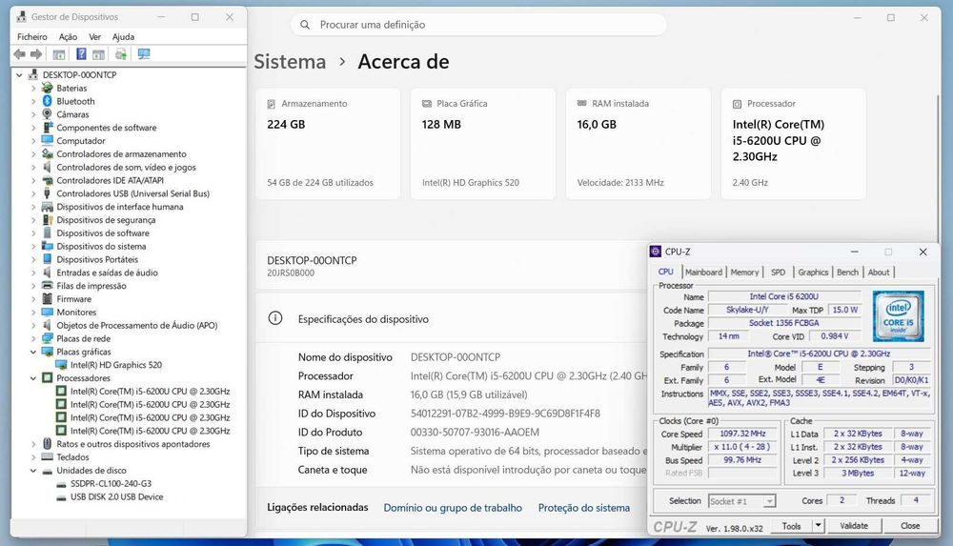Expand the Entradas e saídas de áudio node
953x546 pixels.
click(33, 273)
